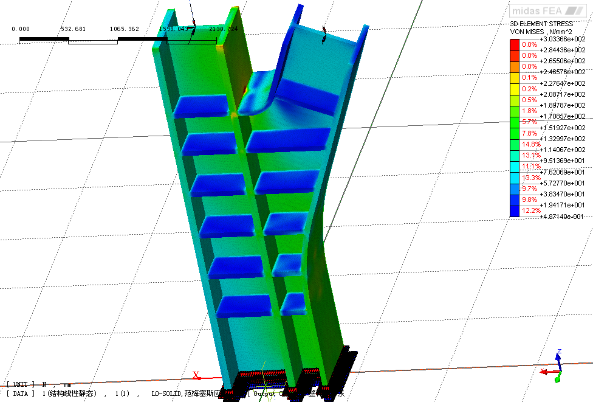The height and width of the screenshot is (402, 593).
Task: Select the load arrow atop the right column
Action: coord(324,35)
